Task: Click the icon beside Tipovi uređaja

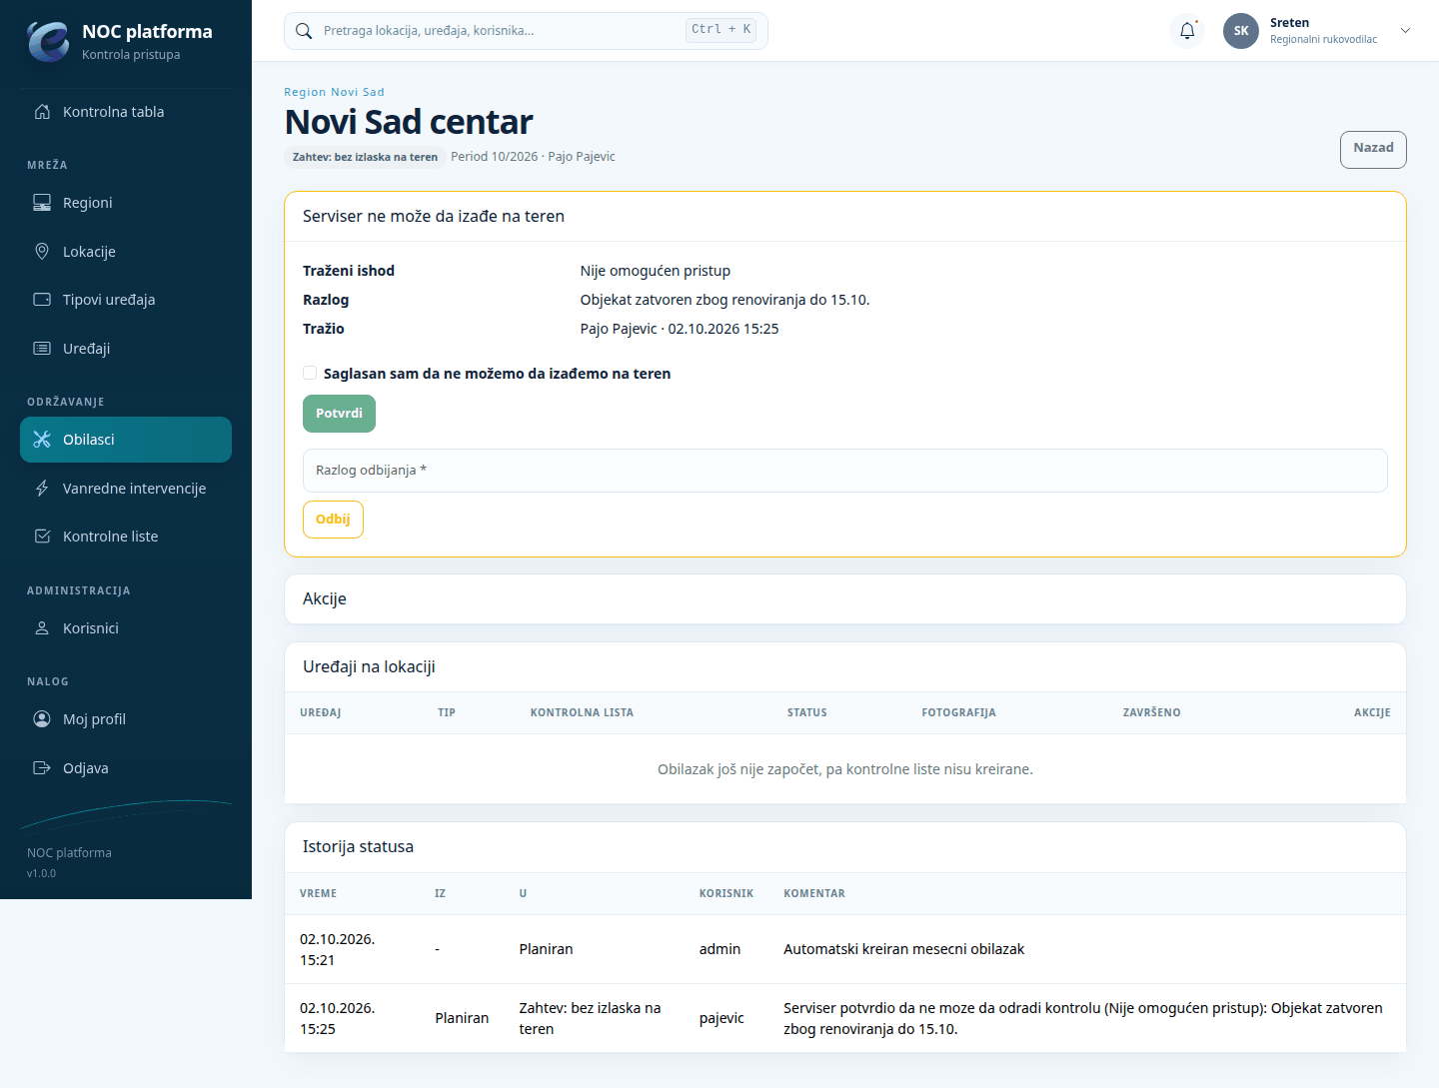Action: 42,300
